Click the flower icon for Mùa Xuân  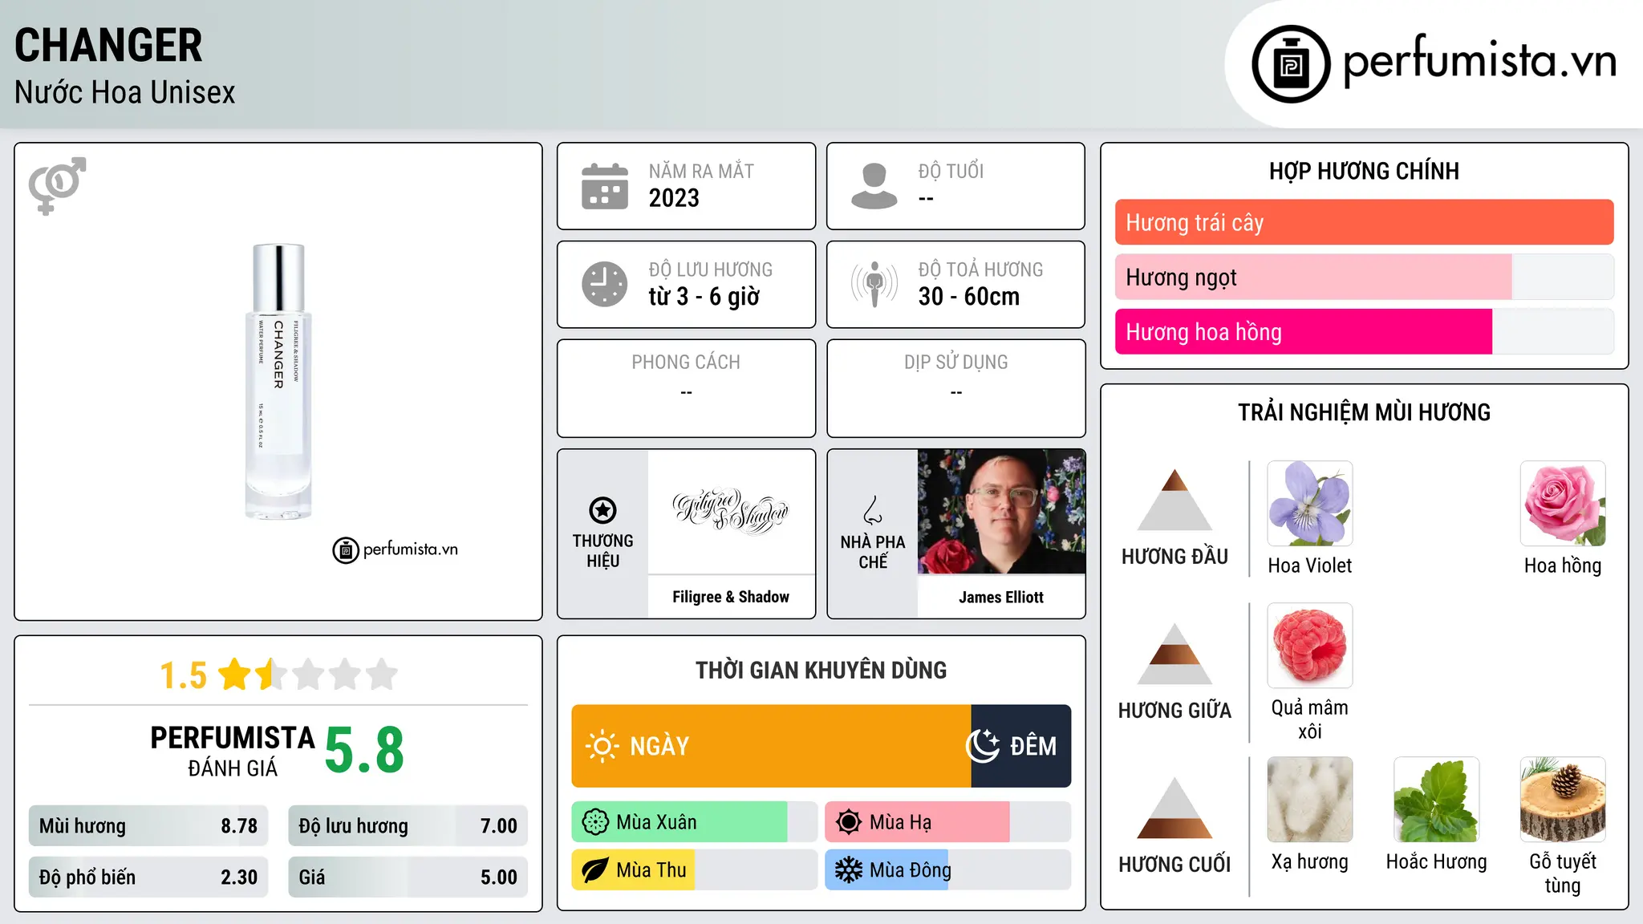[x=595, y=822]
